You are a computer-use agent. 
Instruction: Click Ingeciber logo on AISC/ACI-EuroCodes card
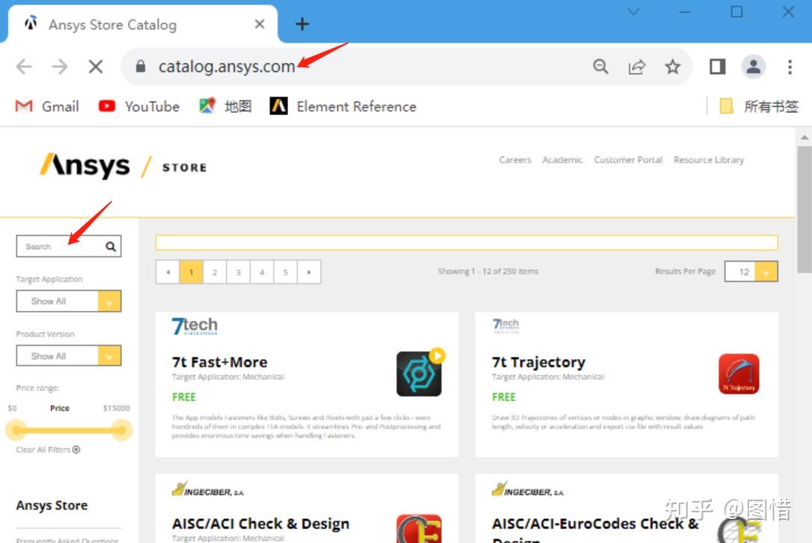[x=528, y=489]
